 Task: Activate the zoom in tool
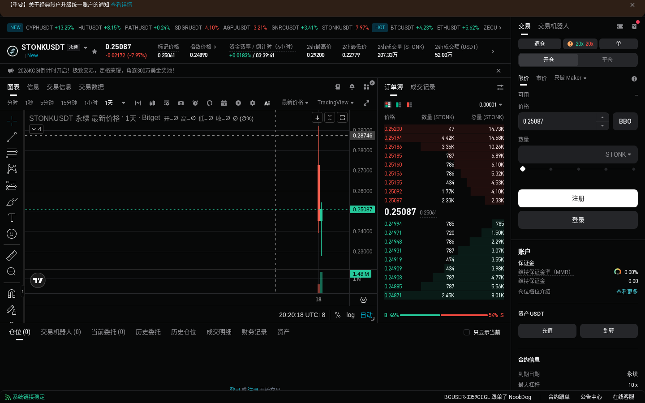[12, 271]
